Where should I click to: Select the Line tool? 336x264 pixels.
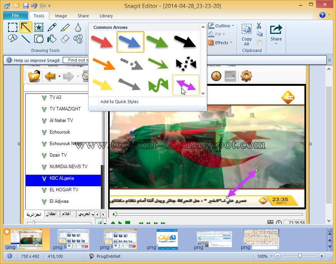pyautogui.click(x=26, y=39)
